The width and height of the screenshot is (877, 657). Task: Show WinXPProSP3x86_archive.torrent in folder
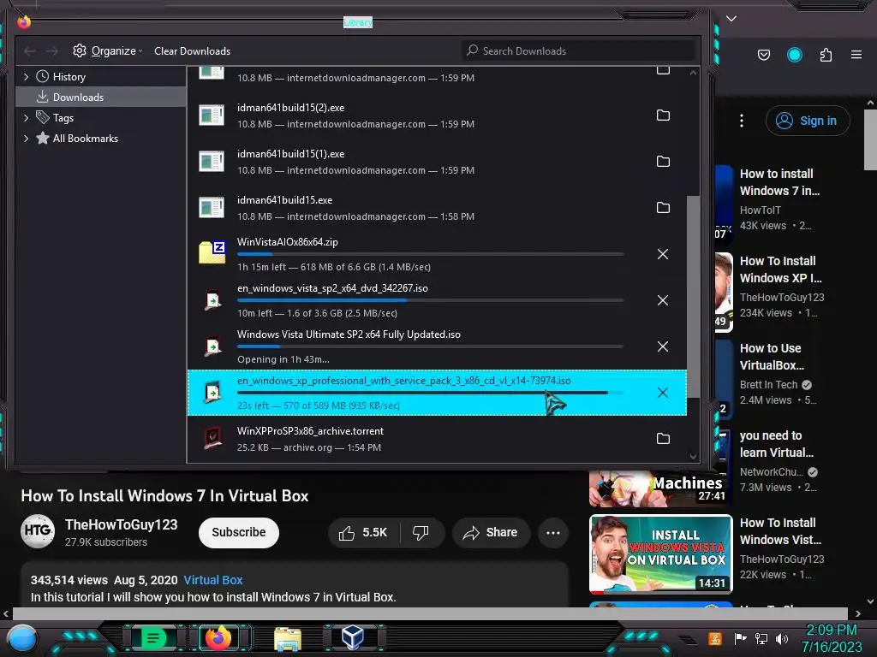pyautogui.click(x=663, y=439)
